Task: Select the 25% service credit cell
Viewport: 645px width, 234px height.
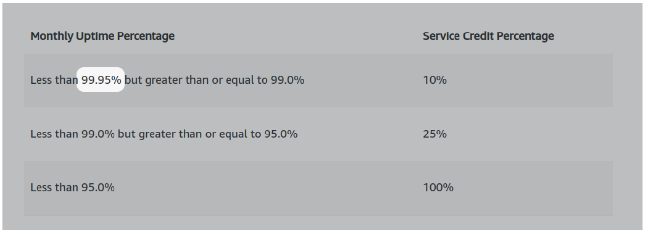Action: click(x=434, y=134)
